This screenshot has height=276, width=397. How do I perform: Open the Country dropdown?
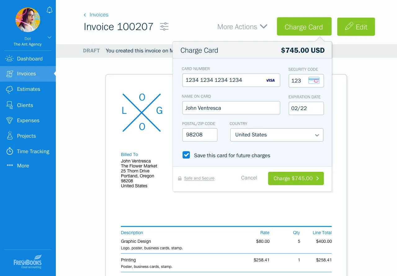pos(277,135)
